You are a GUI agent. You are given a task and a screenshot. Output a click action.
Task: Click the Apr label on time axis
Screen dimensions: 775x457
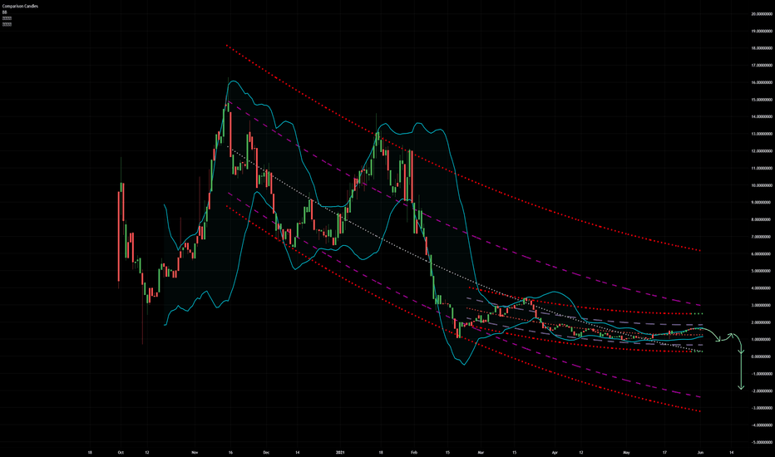point(555,452)
